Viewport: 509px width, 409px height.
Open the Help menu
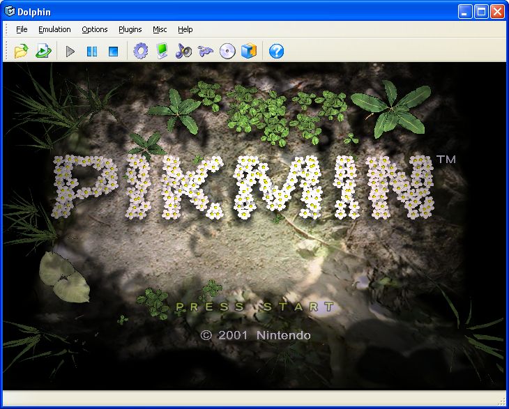185,29
